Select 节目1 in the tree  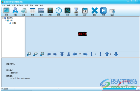point(11,21)
